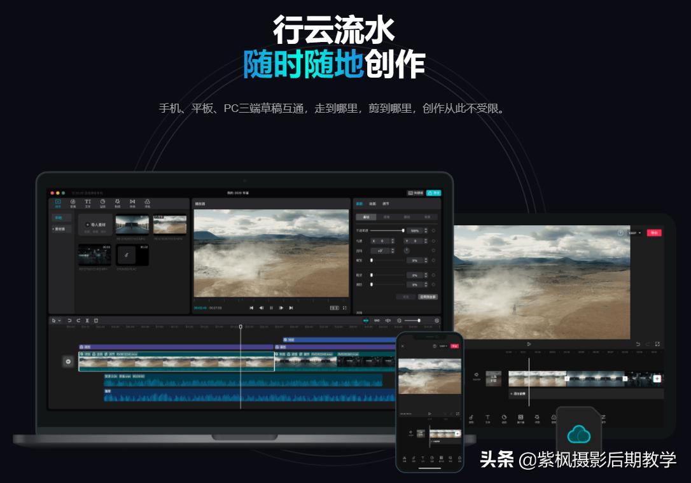Open the 转场 (Transitions) panel
Screen dimensions: 691x483
pos(134,202)
